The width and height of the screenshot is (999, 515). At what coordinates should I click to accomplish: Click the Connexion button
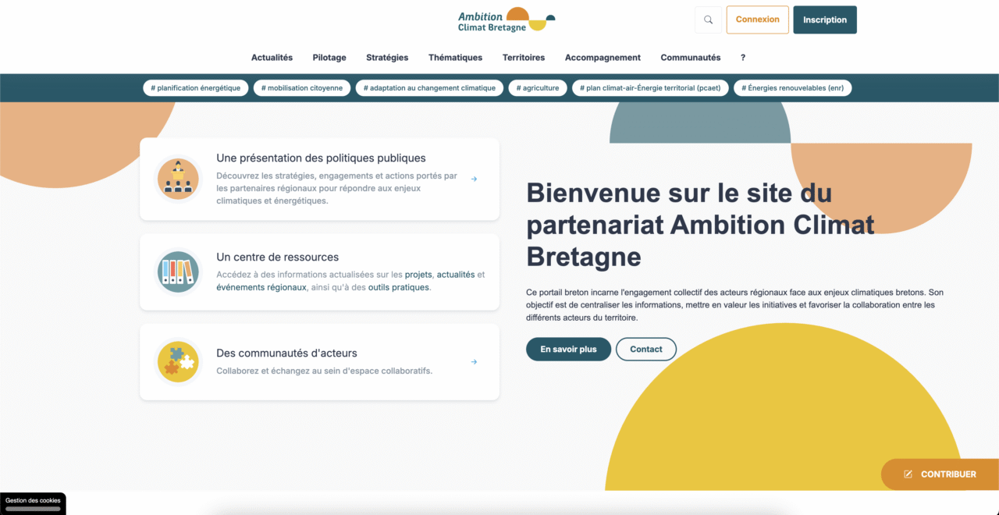tap(757, 20)
